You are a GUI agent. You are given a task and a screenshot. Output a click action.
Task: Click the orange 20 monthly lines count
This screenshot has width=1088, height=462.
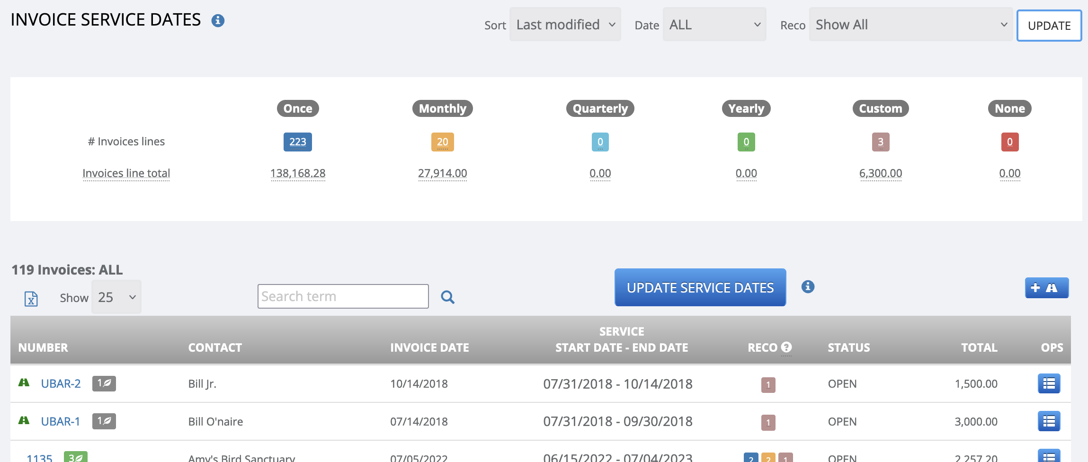[443, 142]
